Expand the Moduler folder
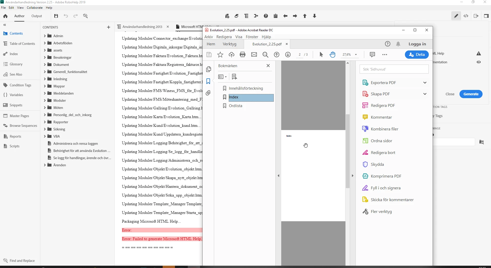491x268 pixels. pyautogui.click(x=45, y=100)
